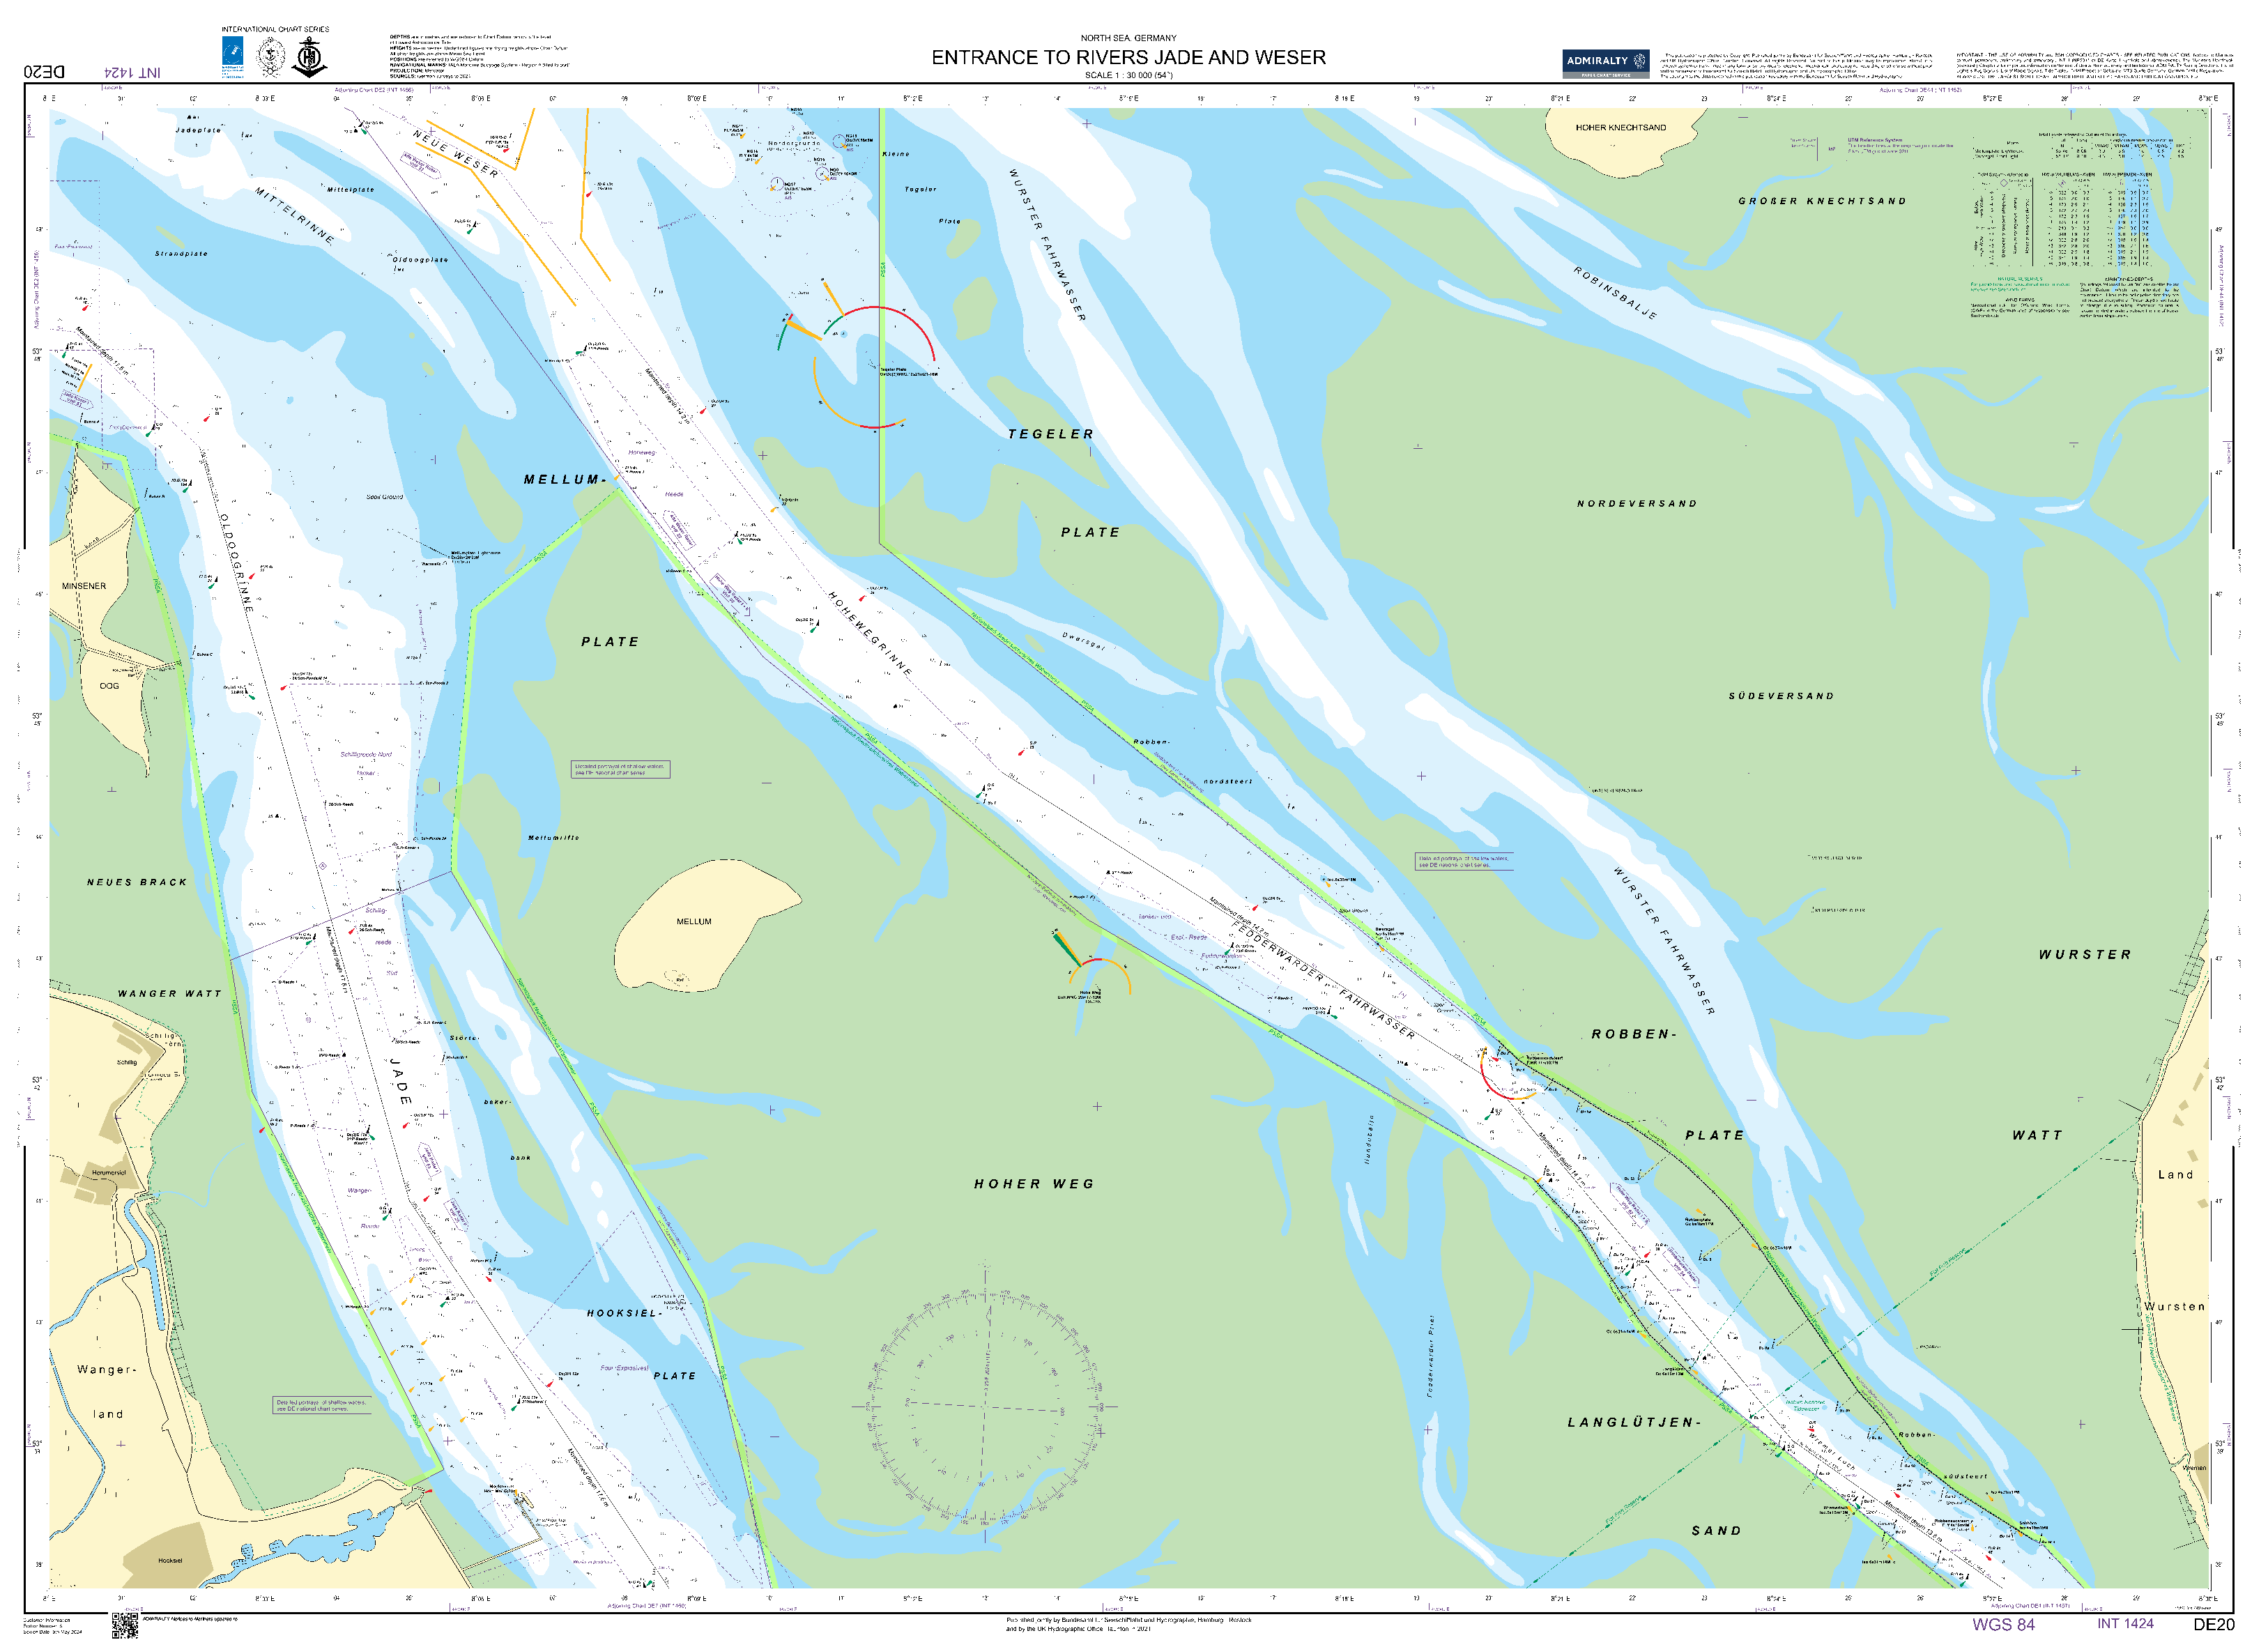
Task: Click the 'MINSENER' island label
Action: point(84,586)
